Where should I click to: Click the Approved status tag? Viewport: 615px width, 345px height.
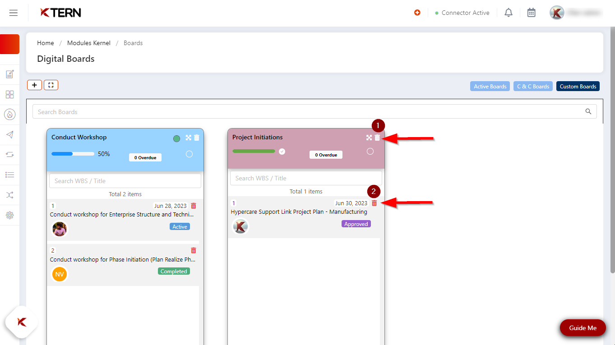click(356, 224)
